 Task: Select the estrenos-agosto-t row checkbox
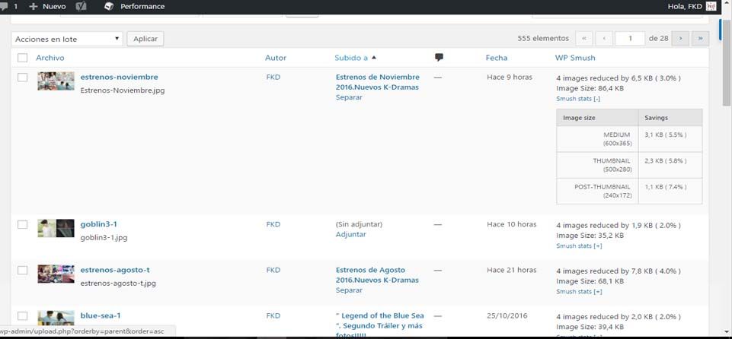pyautogui.click(x=22, y=270)
